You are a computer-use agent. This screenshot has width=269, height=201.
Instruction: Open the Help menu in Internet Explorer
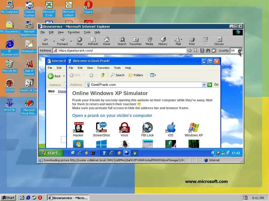(x=97, y=32)
